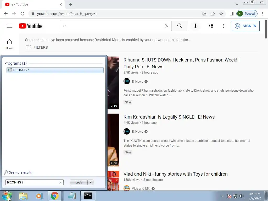Click E! News avatar under the Rihanna video

click(127, 81)
